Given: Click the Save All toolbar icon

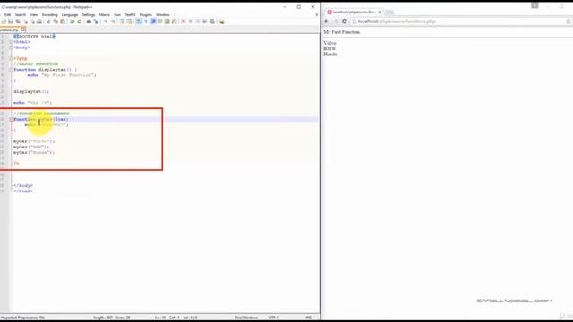Looking at the screenshot, I should [x=18, y=21].
